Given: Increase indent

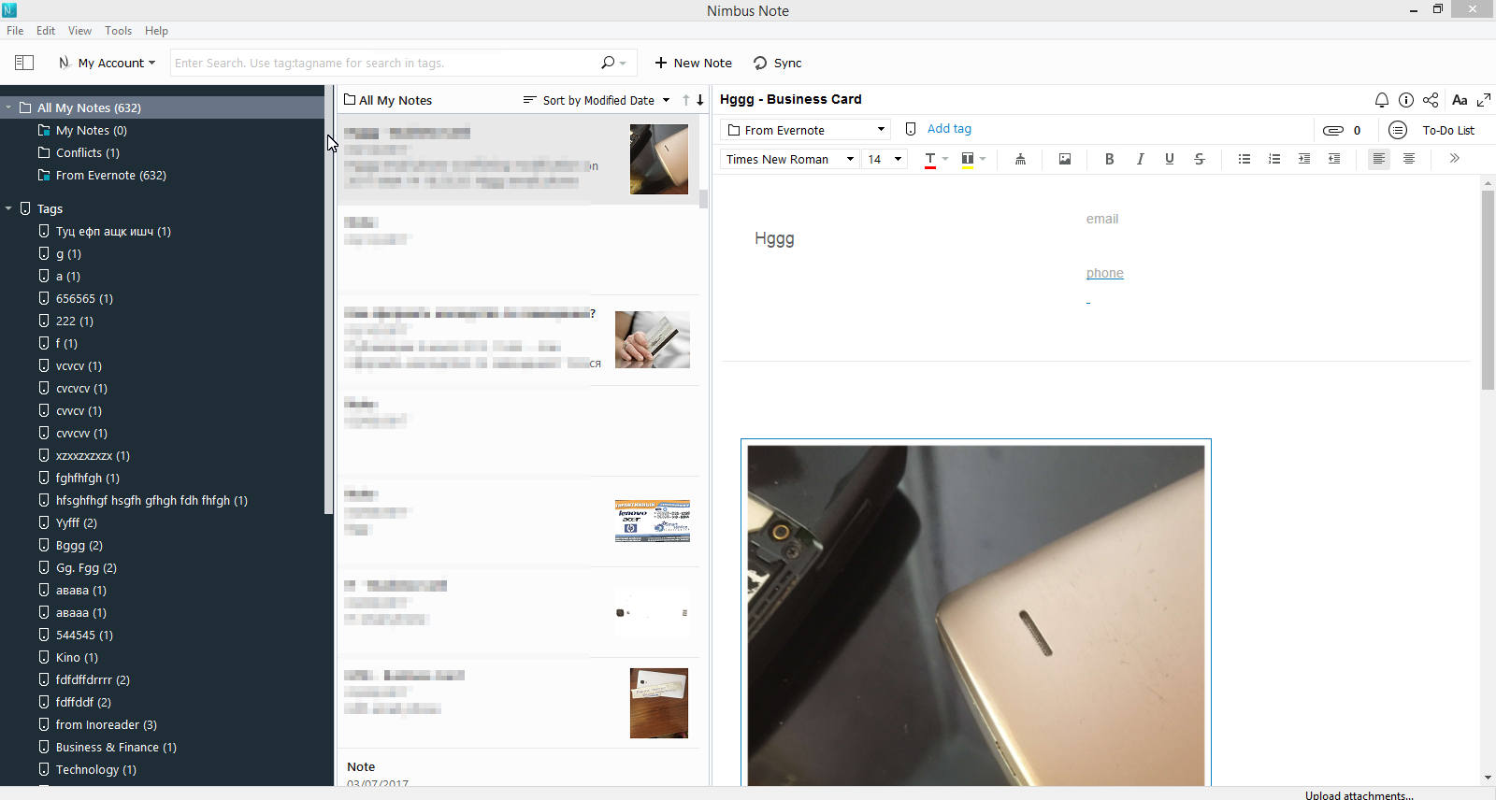Looking at the screenshot, I should pos(1304,159).
